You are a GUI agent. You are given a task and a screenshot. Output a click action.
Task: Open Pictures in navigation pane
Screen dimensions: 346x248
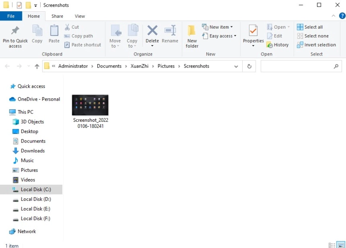pos(25,170)
